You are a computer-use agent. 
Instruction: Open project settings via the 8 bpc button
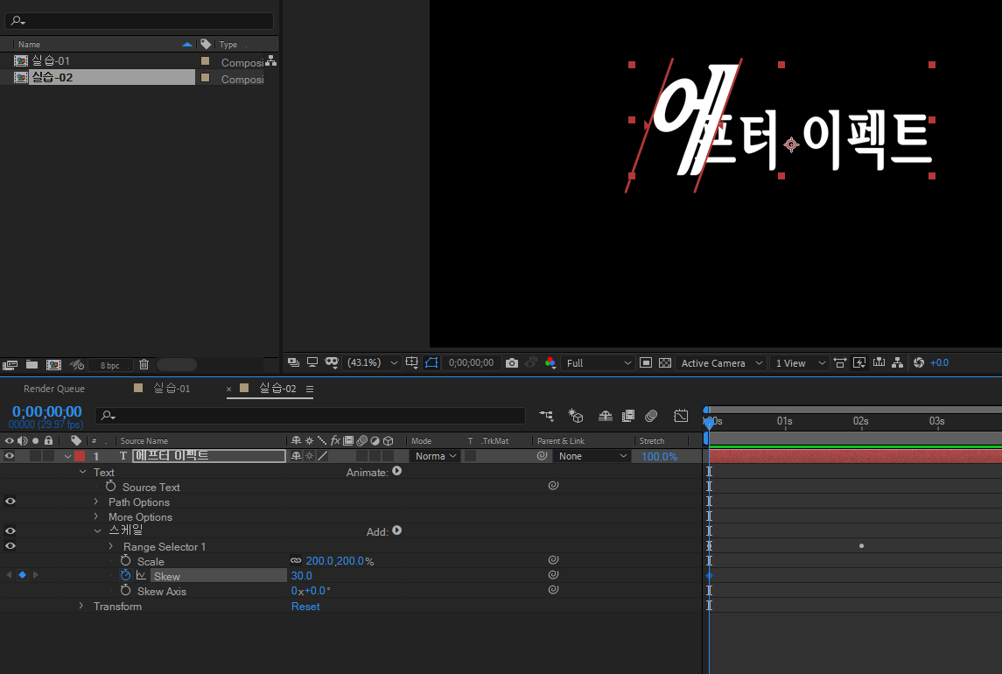[x=109, y=365]
